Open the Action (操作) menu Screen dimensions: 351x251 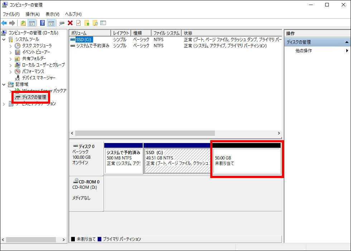32,14
